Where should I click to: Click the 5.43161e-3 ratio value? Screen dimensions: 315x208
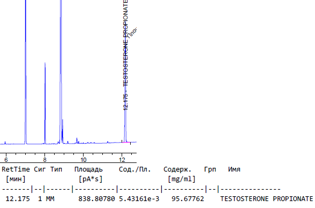pos(139,199)
